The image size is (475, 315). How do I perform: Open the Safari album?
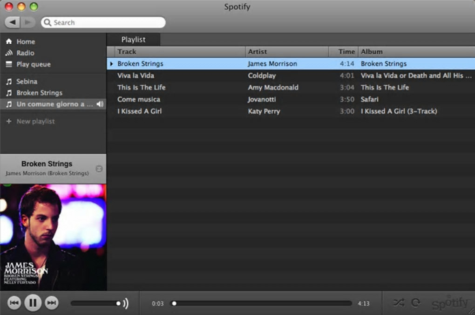click(370, 99)
